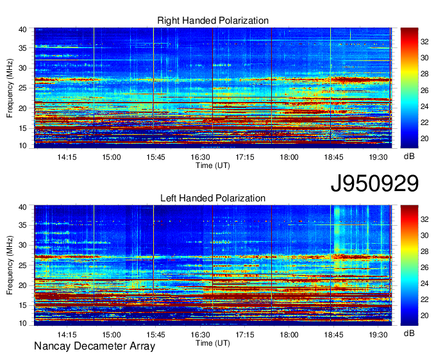Click the 10 MHz tick of Right Handed plot
Image resolution: width=436 pixels, height=354 pixels.
click(23, 146)
